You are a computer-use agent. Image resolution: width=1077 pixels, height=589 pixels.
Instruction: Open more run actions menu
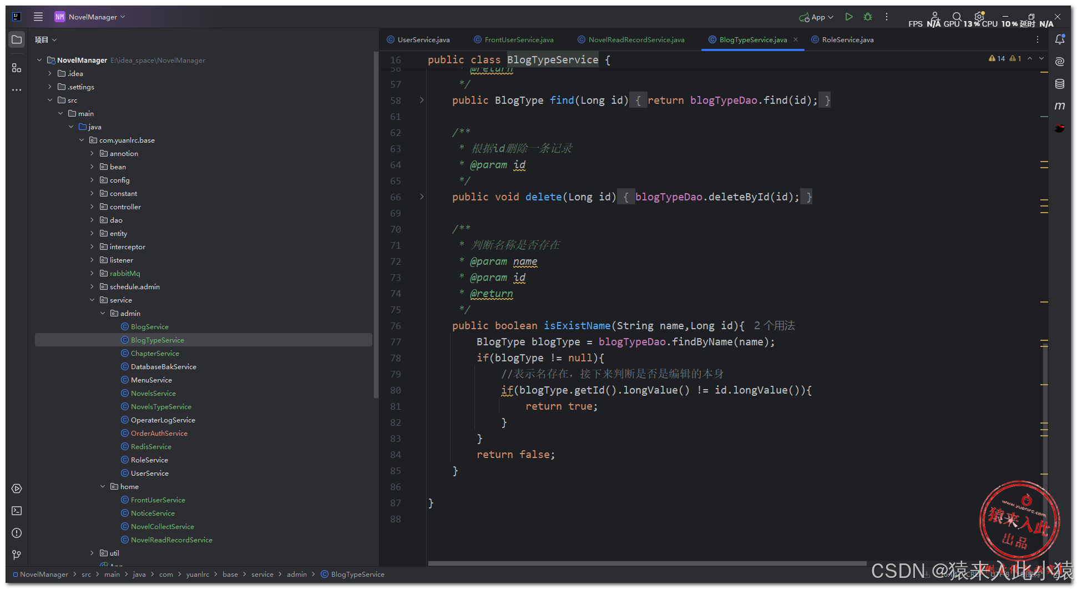(887, 17)
